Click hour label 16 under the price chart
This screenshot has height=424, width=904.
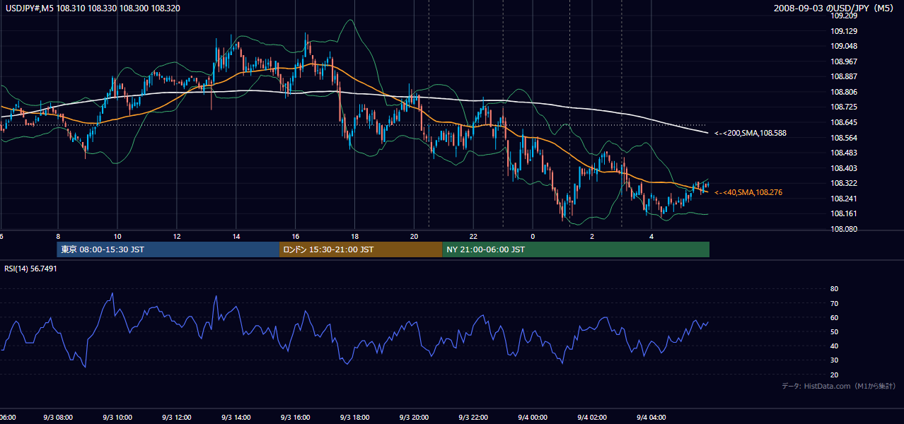click(296, 236)
